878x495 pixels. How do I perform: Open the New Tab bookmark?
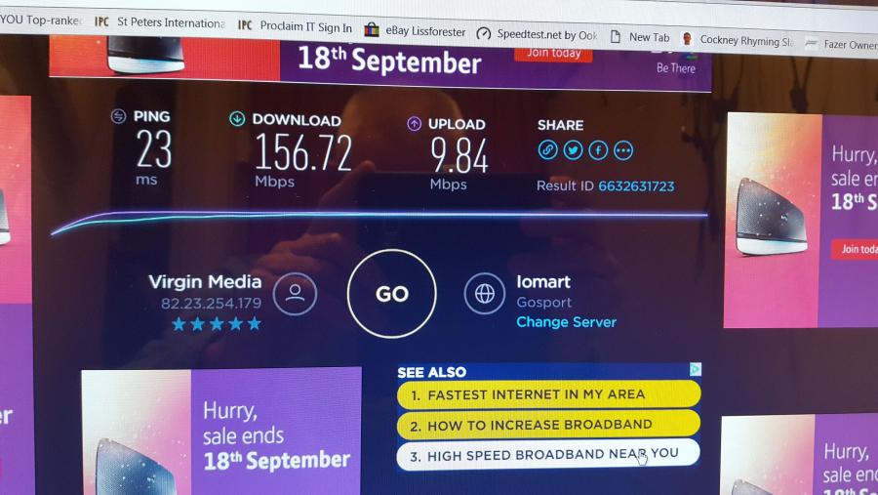coord(639,37)
